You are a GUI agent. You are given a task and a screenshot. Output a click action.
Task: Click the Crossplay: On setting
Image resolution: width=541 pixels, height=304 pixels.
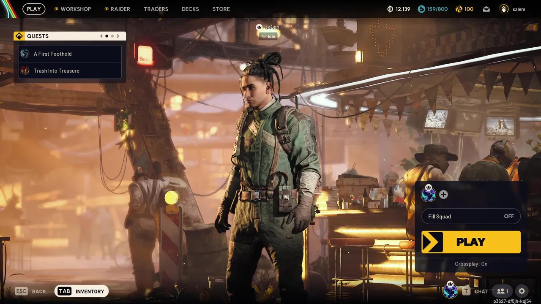click(x=471, y=264)
